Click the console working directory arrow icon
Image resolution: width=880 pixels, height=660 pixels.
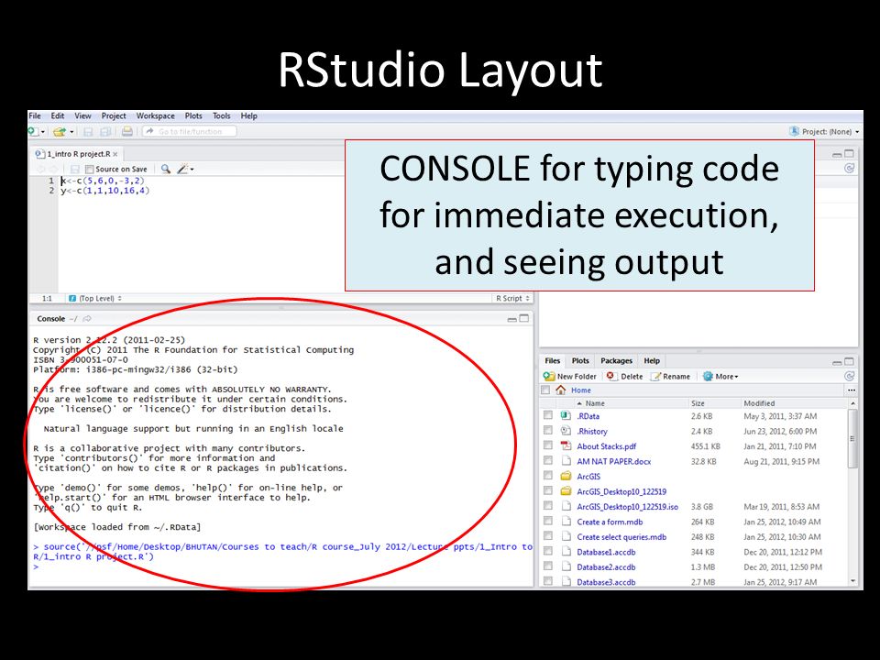(x=86, y=319)
